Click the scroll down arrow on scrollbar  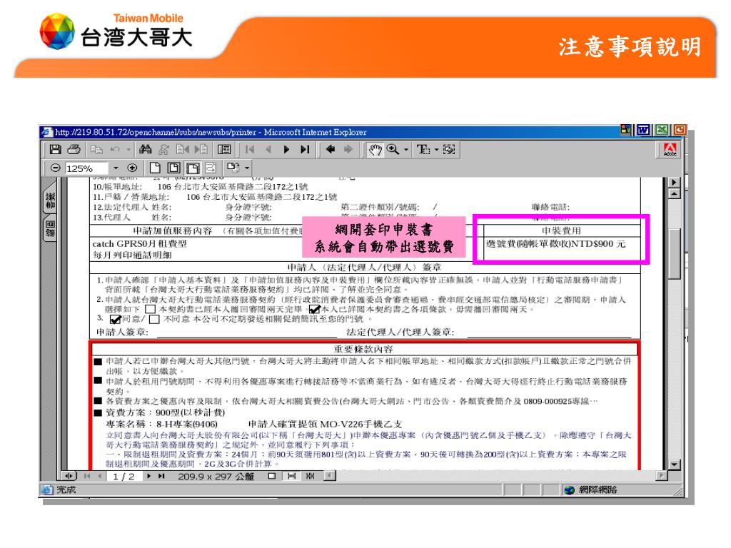pyautogui.click(x=674, y=464)
